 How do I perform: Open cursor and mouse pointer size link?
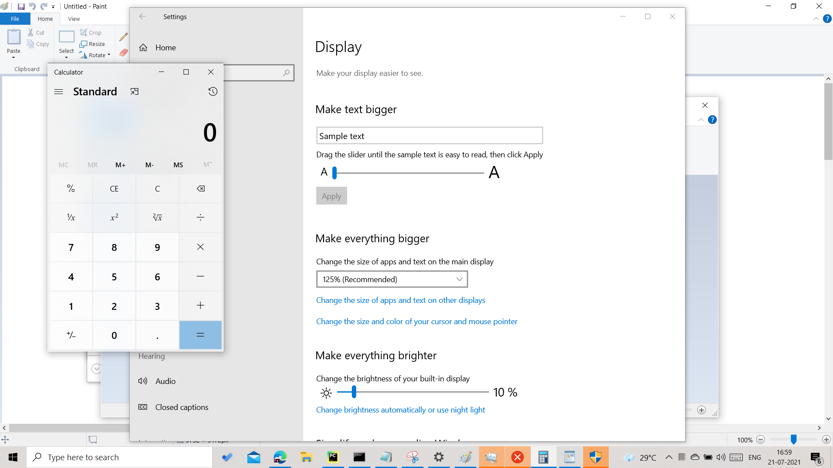(416, 322)
